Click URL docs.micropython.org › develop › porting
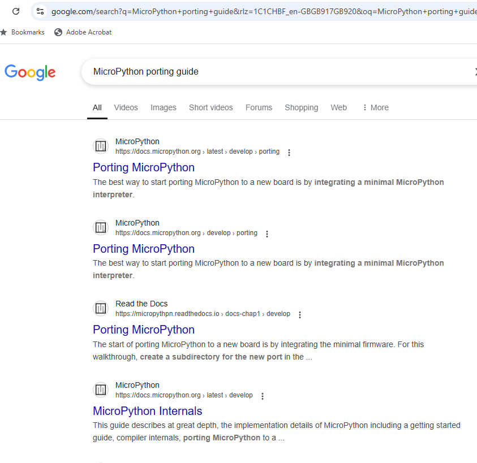 click(186, 233)
